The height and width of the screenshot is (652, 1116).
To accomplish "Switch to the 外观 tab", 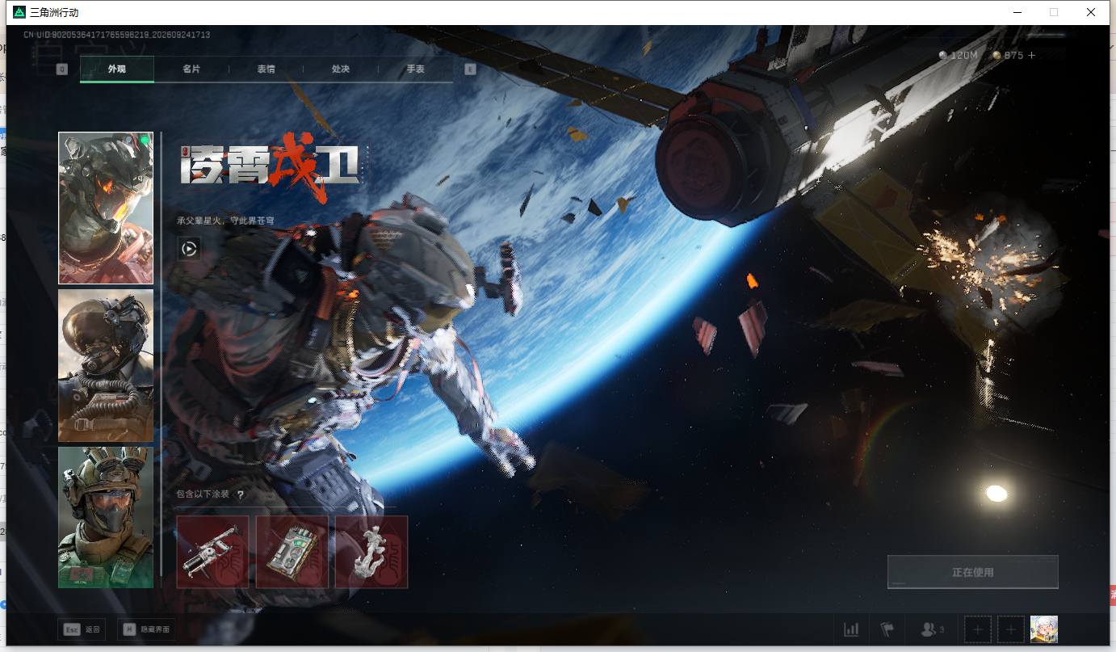I will coord(117,69).
